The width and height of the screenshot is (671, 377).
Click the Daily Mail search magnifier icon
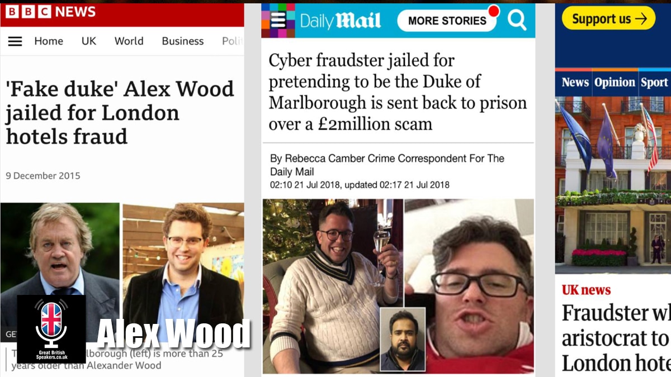click(517, 21)
